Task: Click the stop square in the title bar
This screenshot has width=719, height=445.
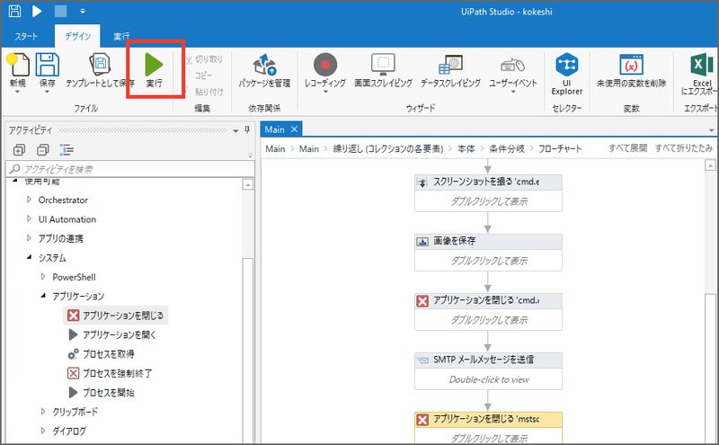Action: click(x=60, y=11)
